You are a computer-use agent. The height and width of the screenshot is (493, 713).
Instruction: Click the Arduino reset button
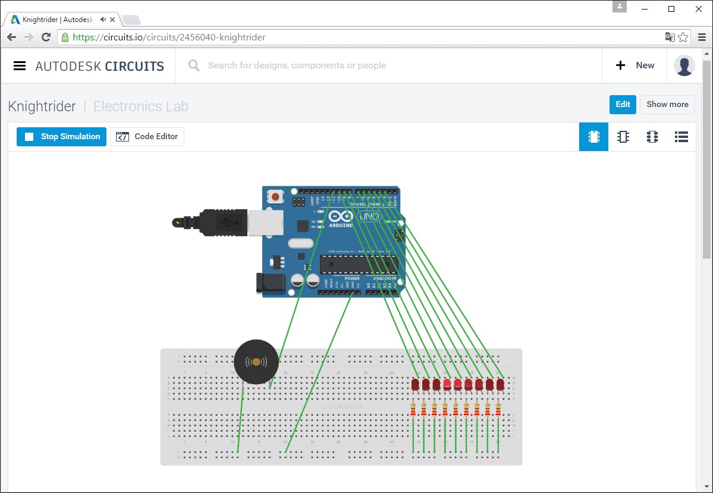tap(275, 197)
